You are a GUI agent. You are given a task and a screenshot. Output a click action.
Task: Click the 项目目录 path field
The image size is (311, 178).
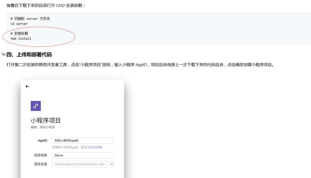80,164
